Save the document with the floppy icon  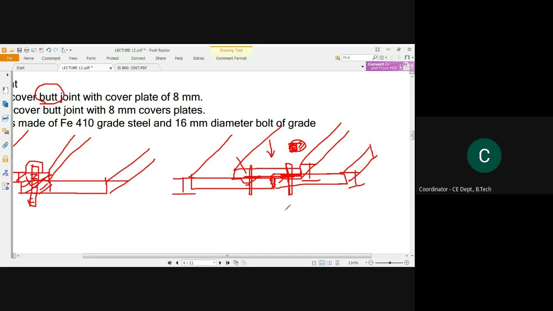tap(19, 50)
